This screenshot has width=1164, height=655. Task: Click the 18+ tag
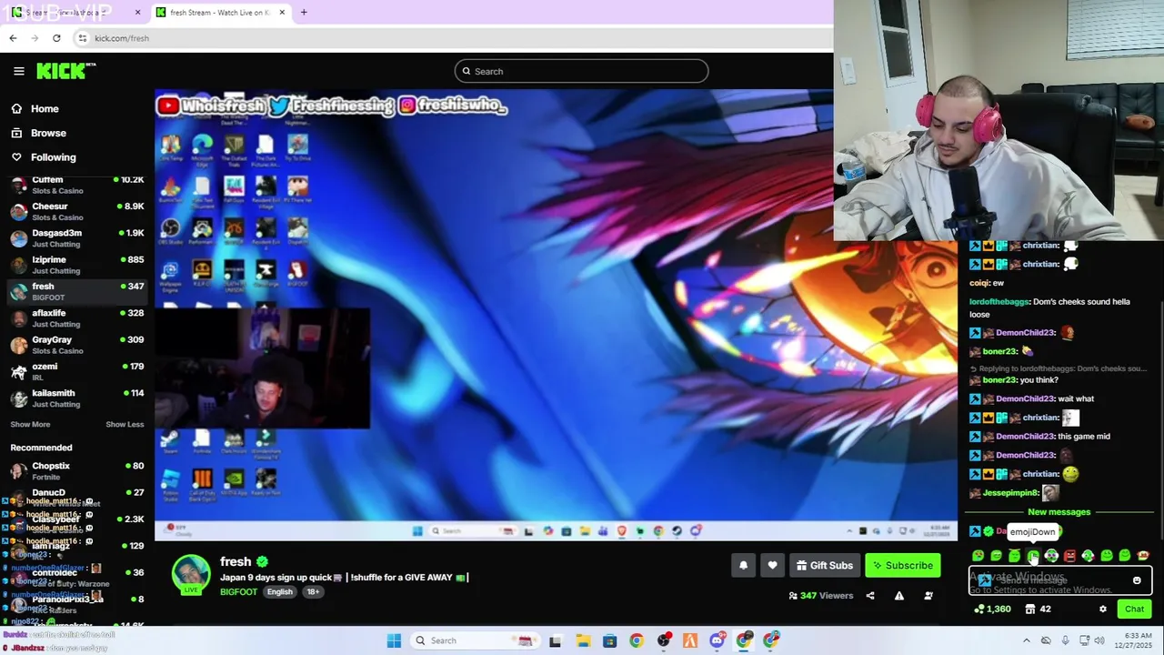point(312,591)
